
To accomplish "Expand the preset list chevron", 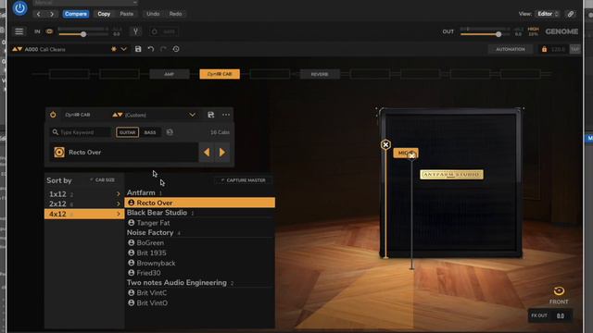I will [123, 49].
